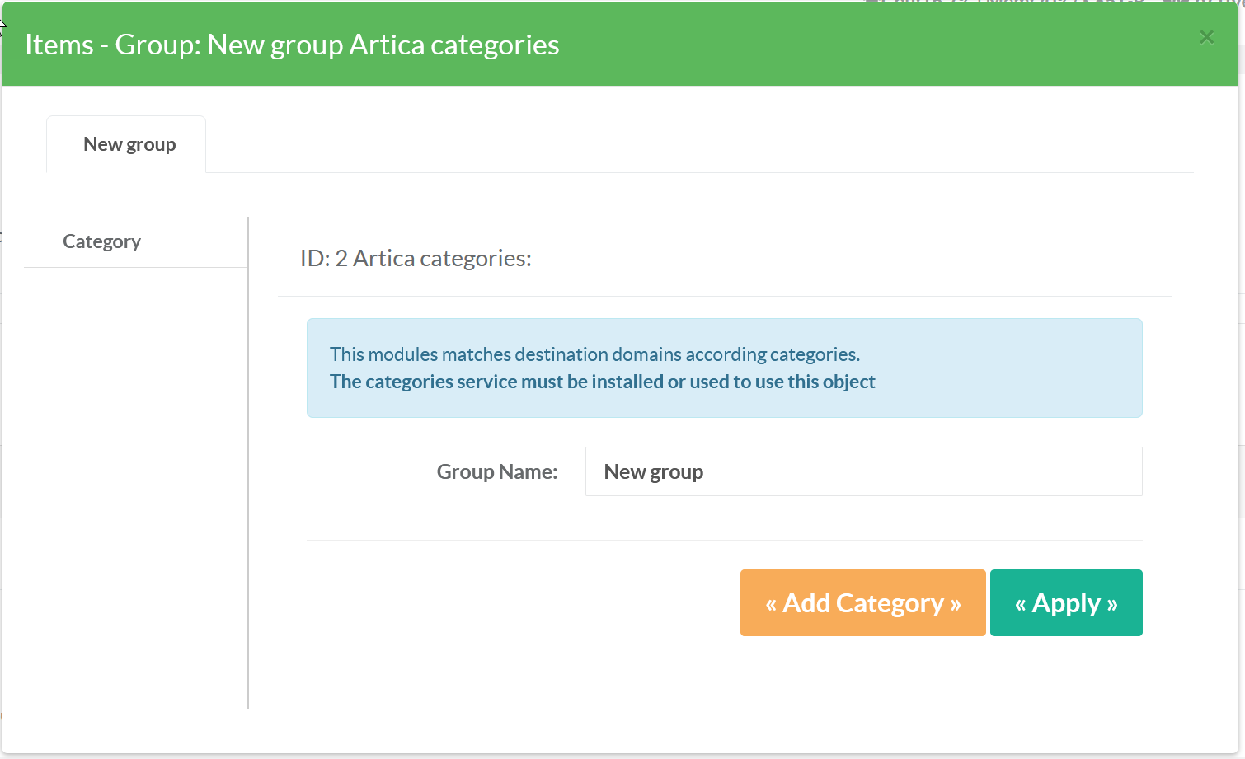This screenshot has height=759, width=1245.
Task: Click the 'This modules matches destination domains' text
Action: 594,354
